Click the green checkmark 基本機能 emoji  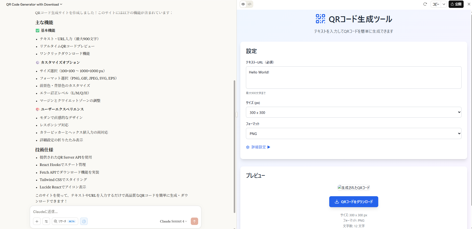tap(38, 30)
